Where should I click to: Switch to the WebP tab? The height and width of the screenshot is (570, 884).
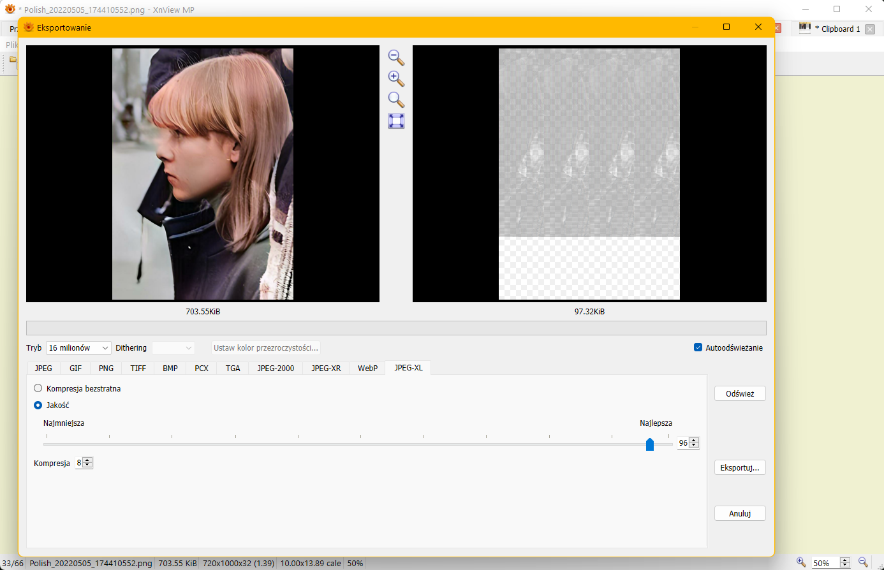point(367,369)
